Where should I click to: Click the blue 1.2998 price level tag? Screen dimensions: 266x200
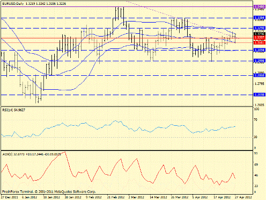pyautogui.click(x=259, y=61)
